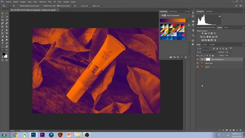Select the Crop tool
The height and width of the screenshot is (138, 245).
pos(2,20)
